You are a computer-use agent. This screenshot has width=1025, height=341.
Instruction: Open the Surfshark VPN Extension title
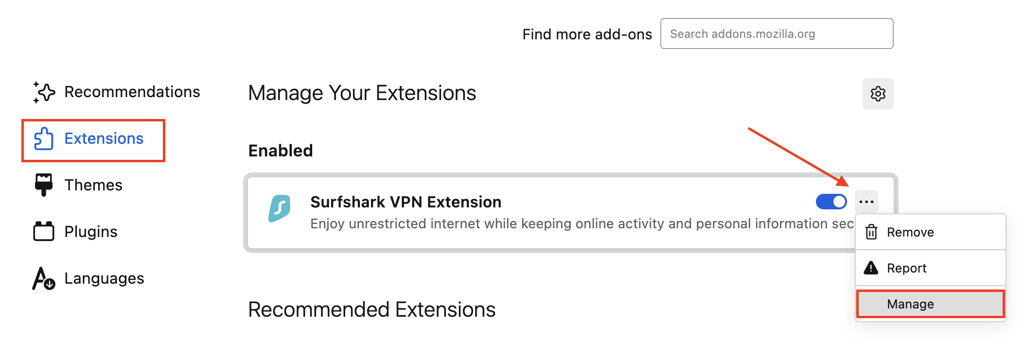pyautogui.click(x=406, y=202)
